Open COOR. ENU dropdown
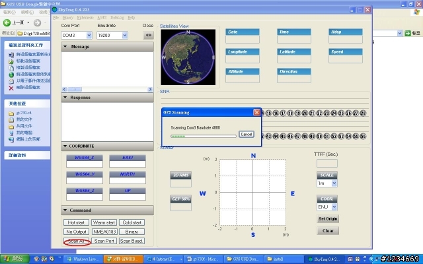Viewport: 423px width, 264px height. click(334, 207)
